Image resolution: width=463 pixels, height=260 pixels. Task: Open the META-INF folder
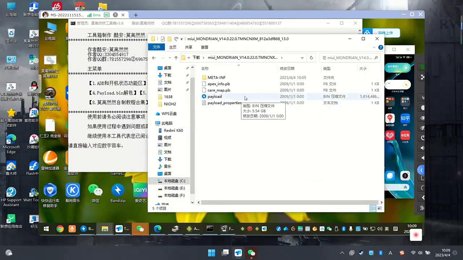(216, 78)
